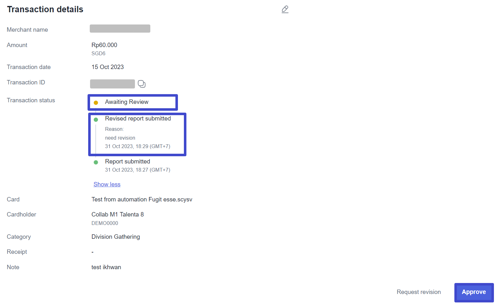Screen dimensions: 498x304
Task: Click the Approve button
Action: (474, 292)
